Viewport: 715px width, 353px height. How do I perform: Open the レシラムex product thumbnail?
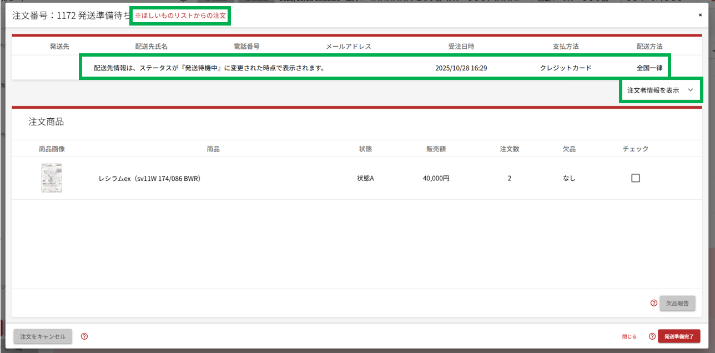pyautogui.click(x=52, y=178)
